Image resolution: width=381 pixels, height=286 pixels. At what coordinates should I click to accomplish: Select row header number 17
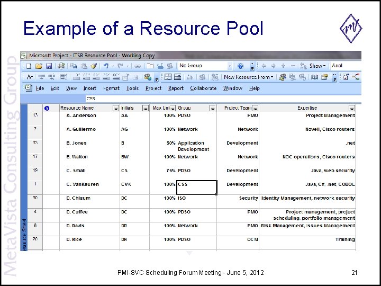point(35,159)
